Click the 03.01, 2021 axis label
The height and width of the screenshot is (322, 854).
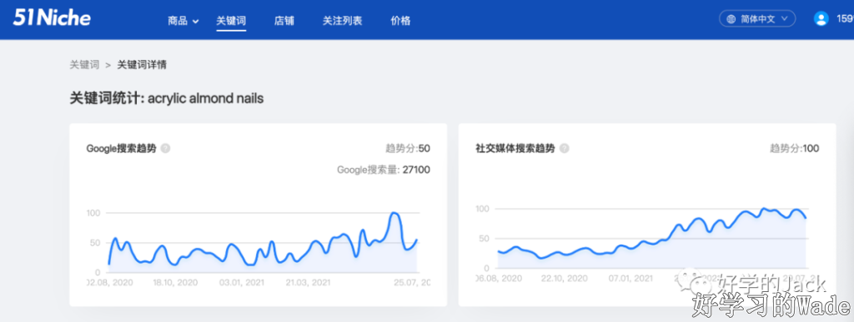(x=241, y=283)
